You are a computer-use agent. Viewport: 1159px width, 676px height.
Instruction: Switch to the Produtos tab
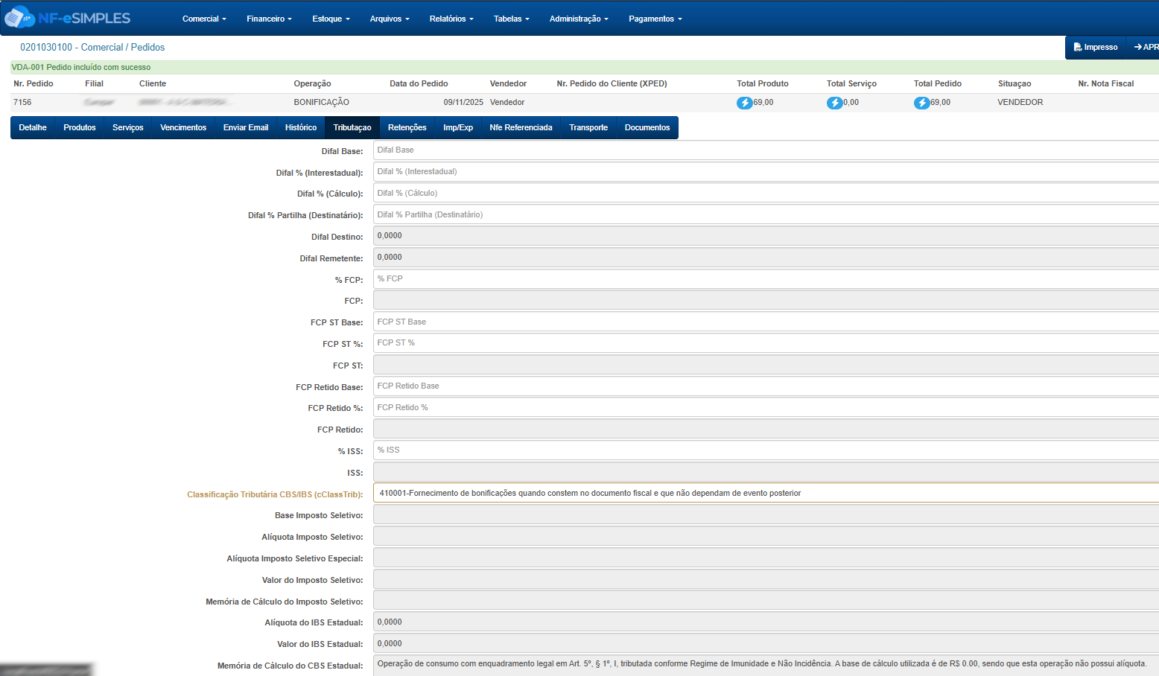click(80, 127)
